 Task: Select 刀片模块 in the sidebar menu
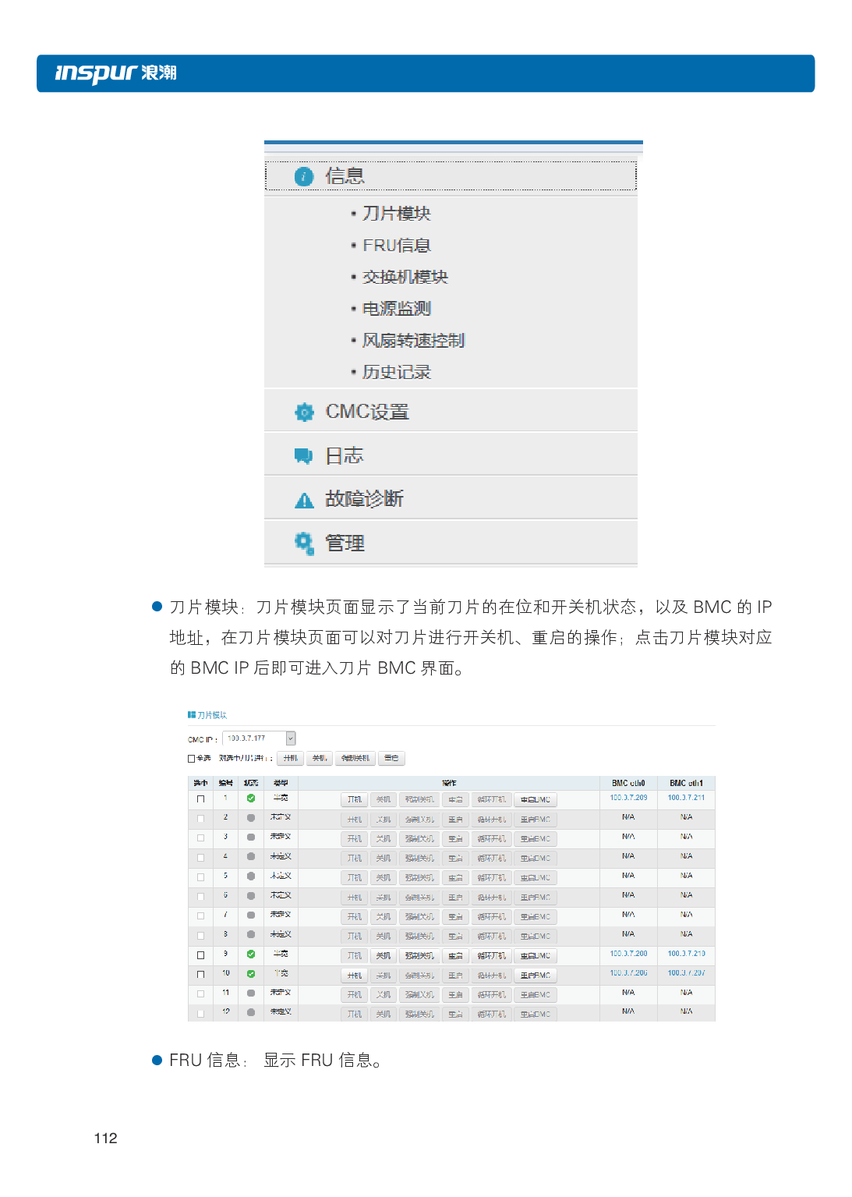pos(396,213)
